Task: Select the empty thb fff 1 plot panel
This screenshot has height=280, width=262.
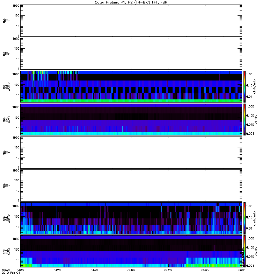Action: coord(131,21)
